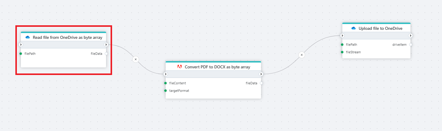Click the execution input arrow of Upload file node
Screen dimensions: 442x131
tap(342, 36)
